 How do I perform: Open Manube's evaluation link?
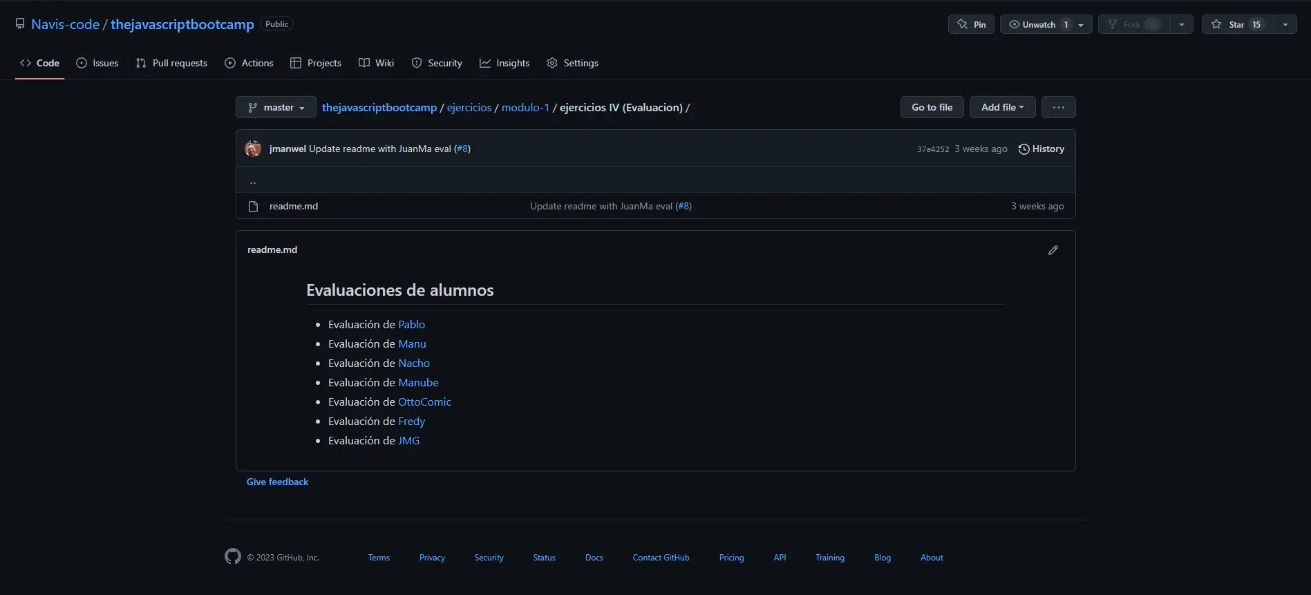pyautogui.click(x=418, y=382)
